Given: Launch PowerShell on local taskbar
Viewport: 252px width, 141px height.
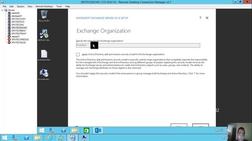Looking at the screenshot, I should click(26, 137).
